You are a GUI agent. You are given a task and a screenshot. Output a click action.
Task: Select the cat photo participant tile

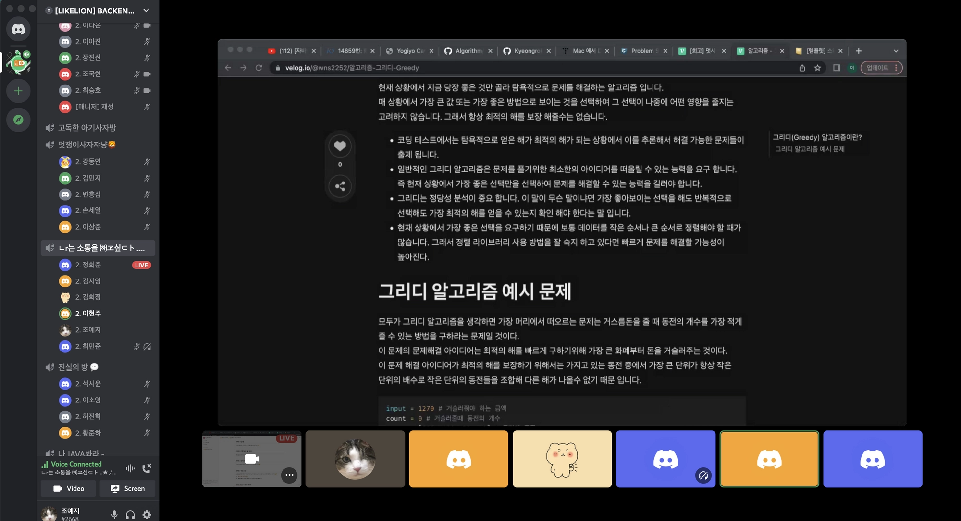point(355,459)
